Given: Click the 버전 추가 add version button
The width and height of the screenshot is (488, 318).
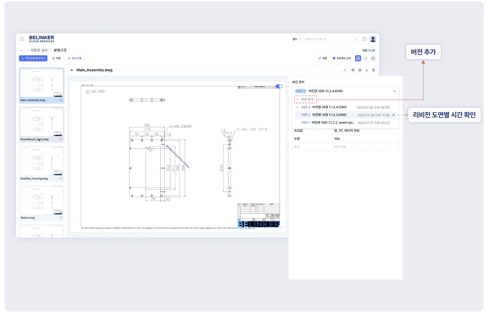Looking at the screenshot, I should [305, 99].
